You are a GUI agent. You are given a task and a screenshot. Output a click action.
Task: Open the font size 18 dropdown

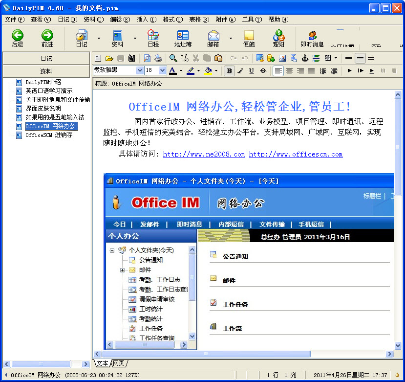162,70
